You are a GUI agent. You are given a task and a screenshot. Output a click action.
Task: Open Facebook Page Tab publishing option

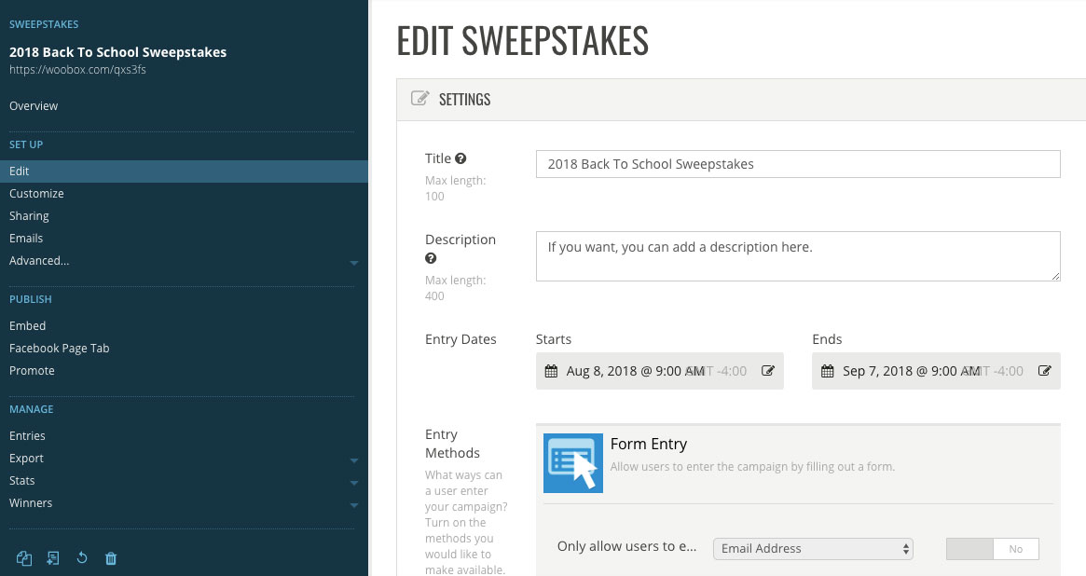pos(60,349)
